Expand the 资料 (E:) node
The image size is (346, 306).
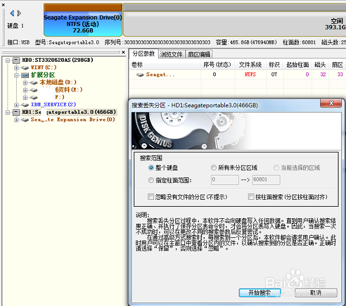pos(25,90)
